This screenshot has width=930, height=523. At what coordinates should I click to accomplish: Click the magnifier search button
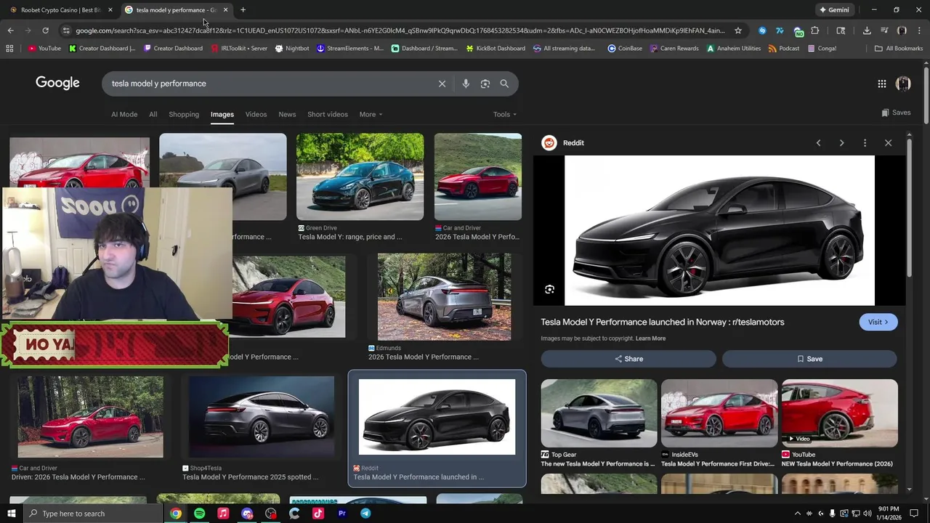point(504,84)
